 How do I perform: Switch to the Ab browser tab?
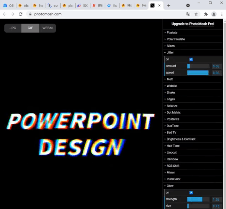(x=24, y=6)
